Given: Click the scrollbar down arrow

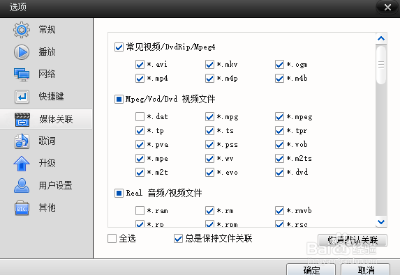Looking at the screenshot, I should (381, 221).
